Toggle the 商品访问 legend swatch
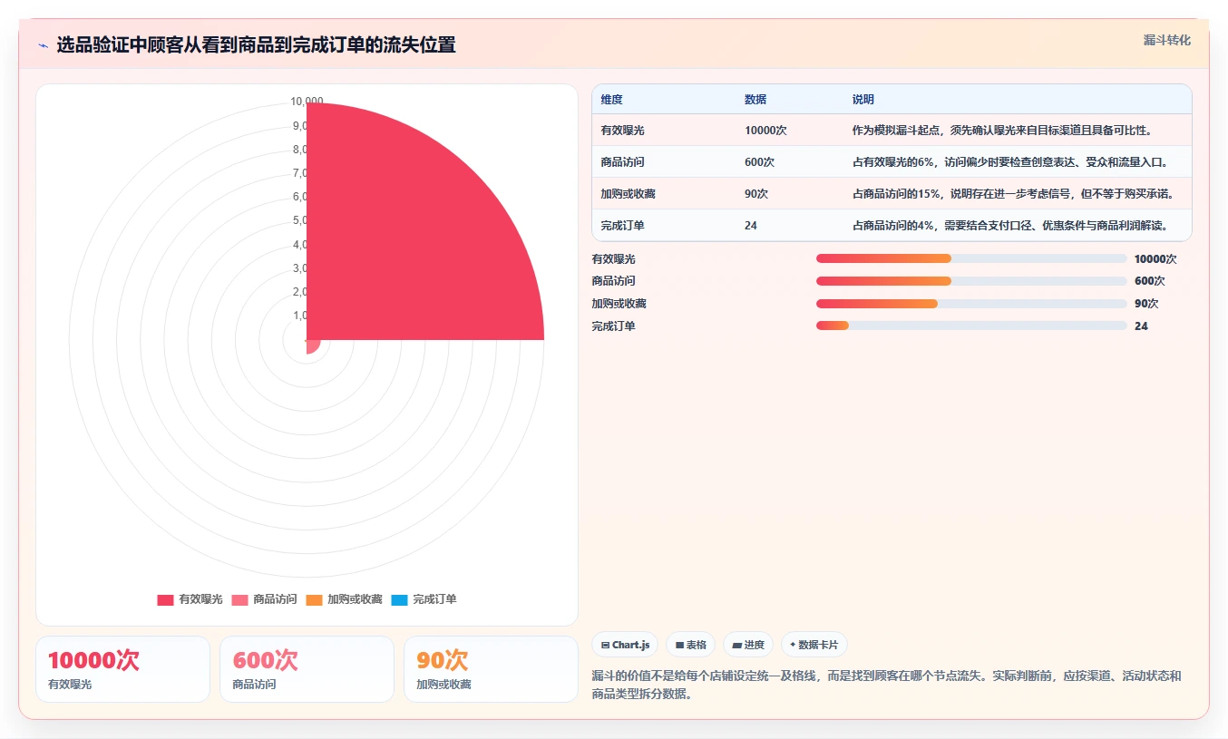The image size is (1228, 739). pyautogui.click(x=239, y=599)
